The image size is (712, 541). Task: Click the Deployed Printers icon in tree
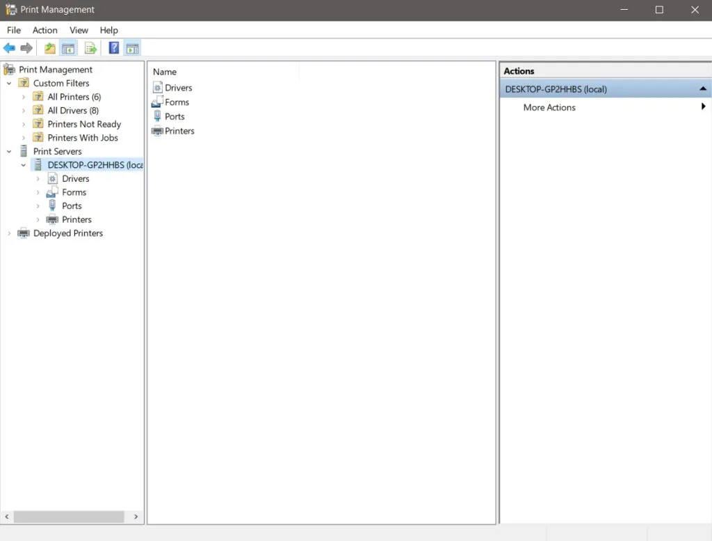pyautogui.click(x=23, y=233)
